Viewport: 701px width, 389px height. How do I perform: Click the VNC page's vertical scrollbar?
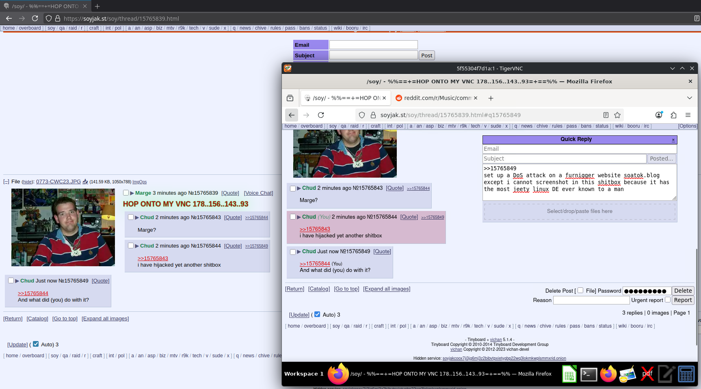[696, 285]
